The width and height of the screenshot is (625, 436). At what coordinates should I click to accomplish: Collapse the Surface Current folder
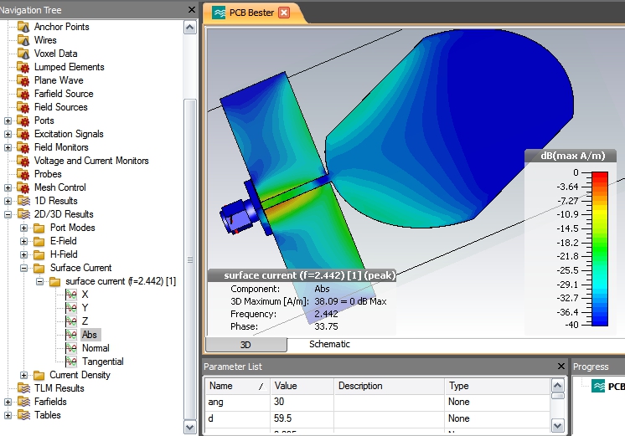click(x=24, y=268)
